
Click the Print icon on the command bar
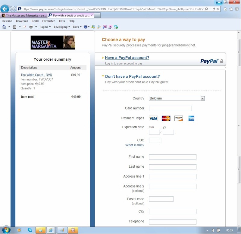pos(31,27)
